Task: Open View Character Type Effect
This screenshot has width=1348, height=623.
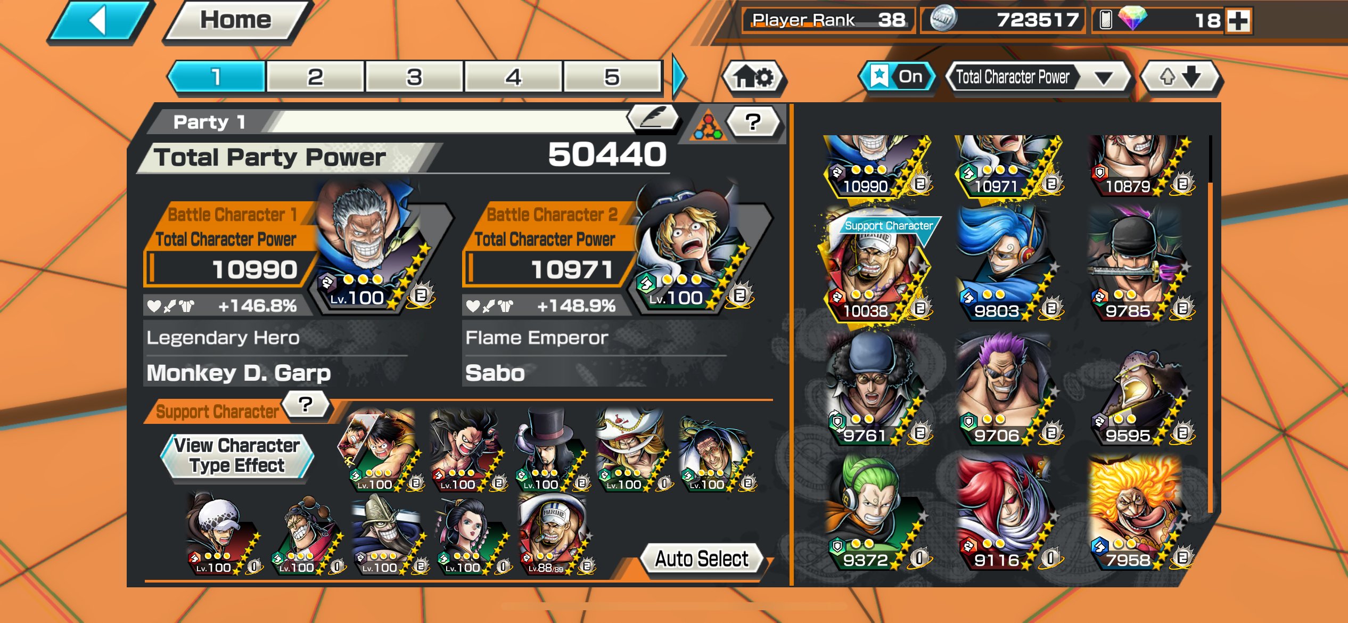Action: [237, 456]
